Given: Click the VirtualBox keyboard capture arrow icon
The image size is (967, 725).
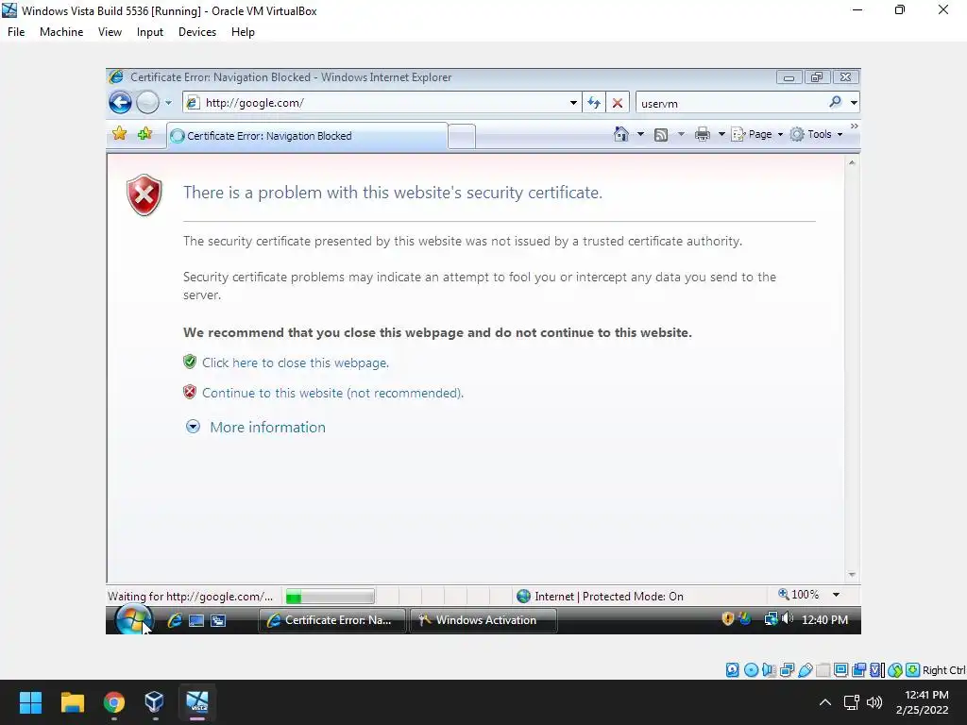Looking at the screenshot, I should pyautogui.click(x=913, y=670).
